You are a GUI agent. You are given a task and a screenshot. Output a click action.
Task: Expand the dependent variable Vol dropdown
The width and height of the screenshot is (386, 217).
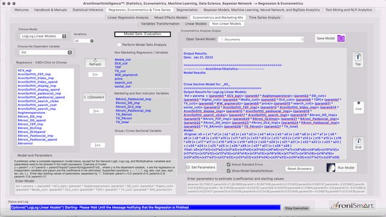click(x=46, y=52)
